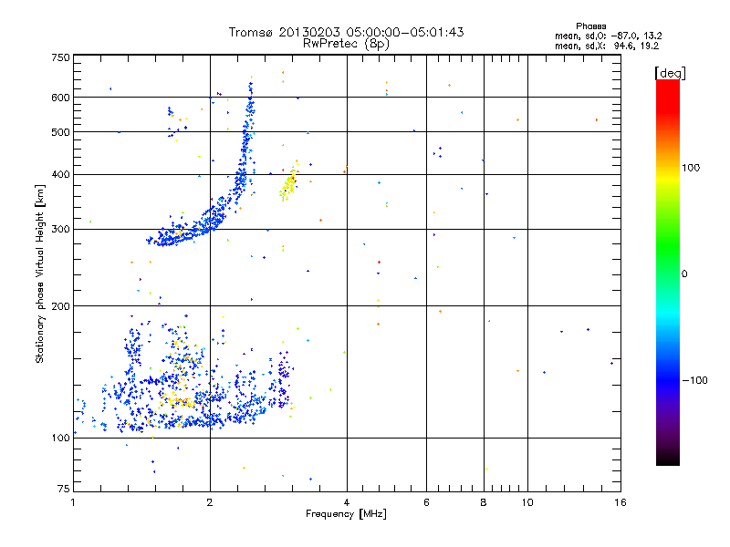
Task: Click the purple echo cluster near 3 MHz, 130 km
Action: [x=283, y=379]
